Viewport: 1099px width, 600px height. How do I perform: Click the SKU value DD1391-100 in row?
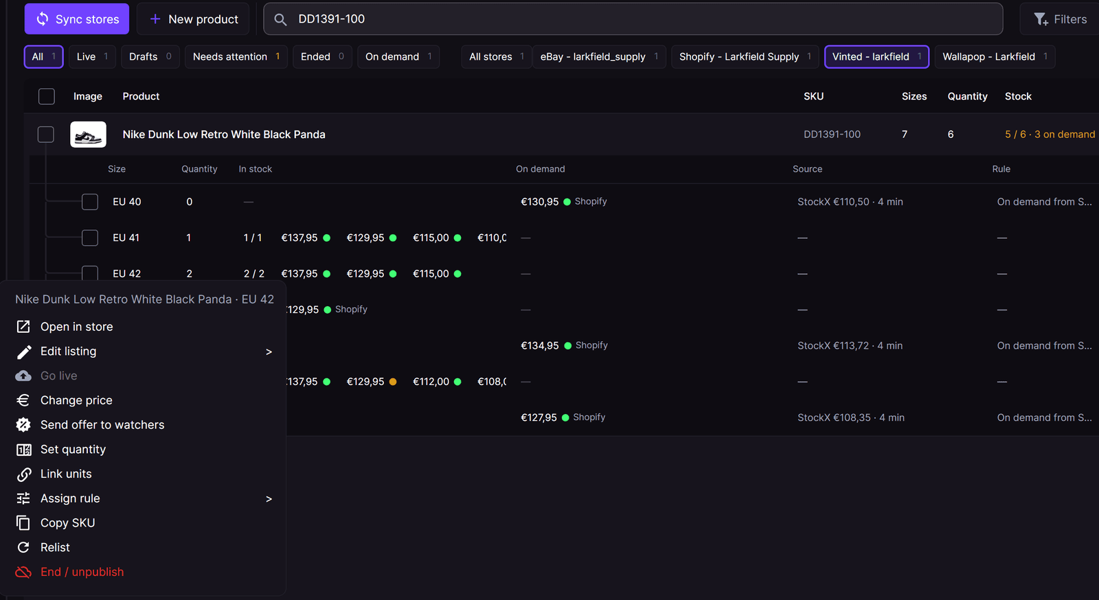[832, 135]
